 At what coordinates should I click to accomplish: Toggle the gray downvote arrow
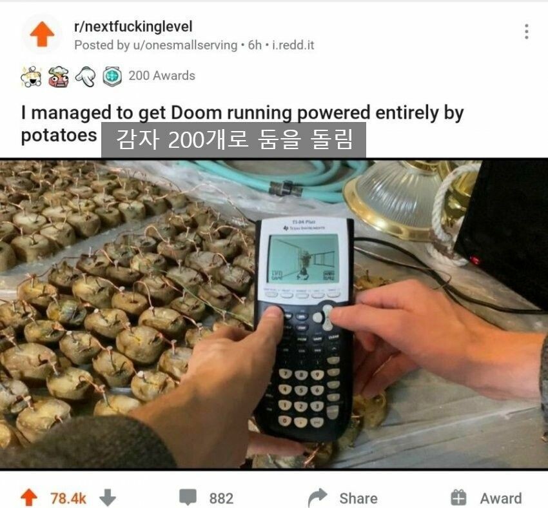[108, 498]
